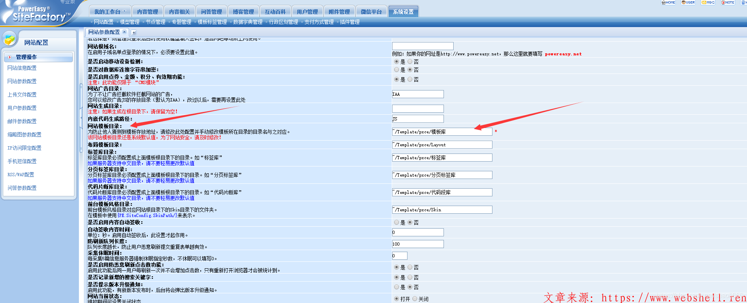Open 我的工作台 dropdown menu

[x=110, y=12]
